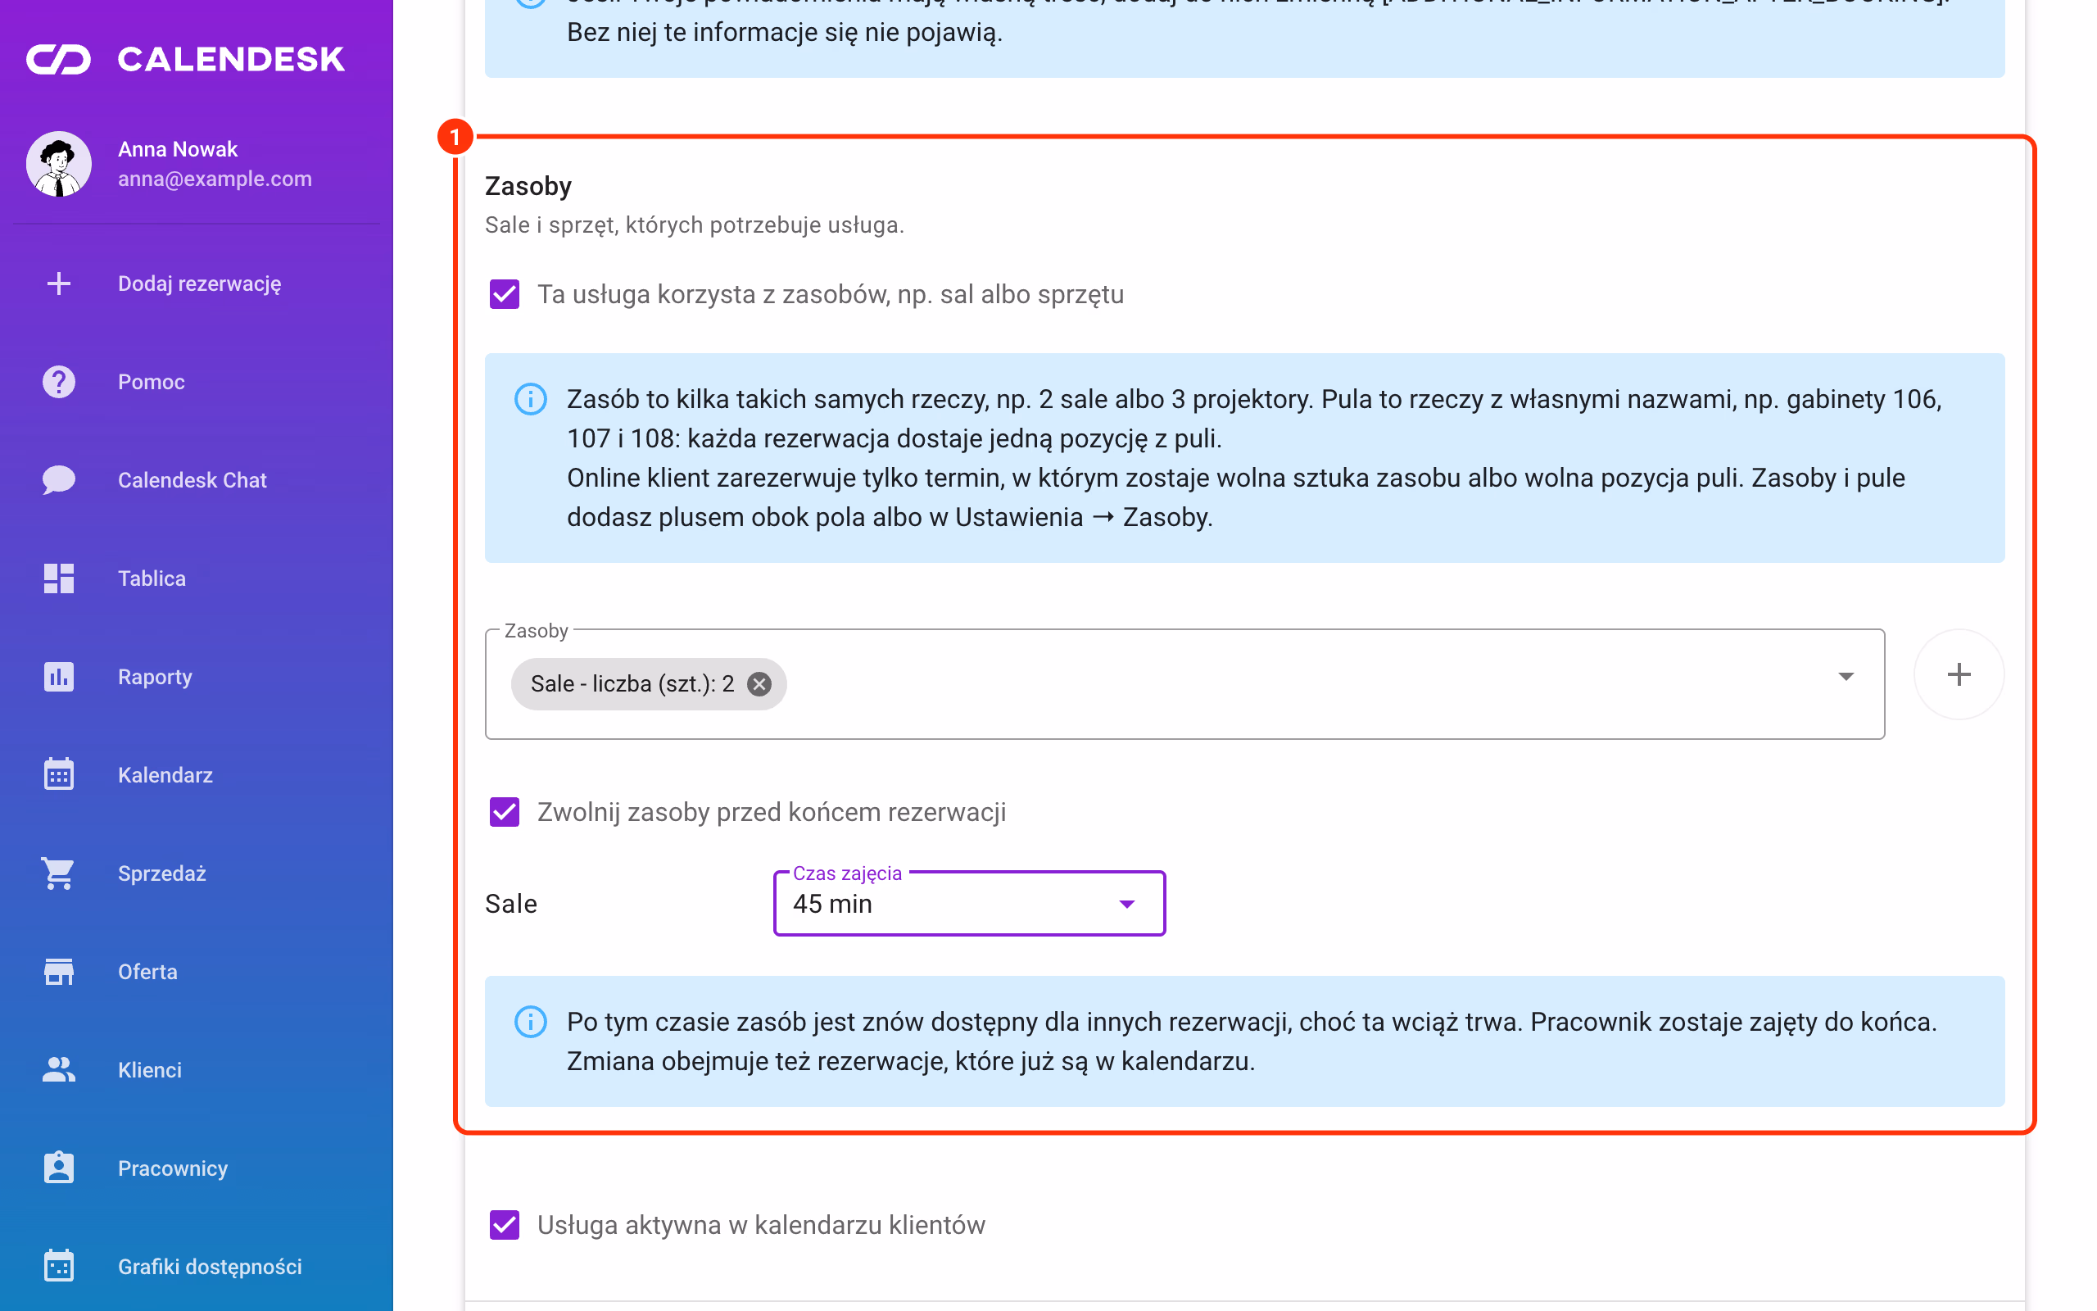Open Pracownicy section
This screenshot has width=2097, height=1311.
pos(197,1168)
